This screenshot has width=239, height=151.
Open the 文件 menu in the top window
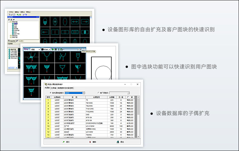click(11, 12)
